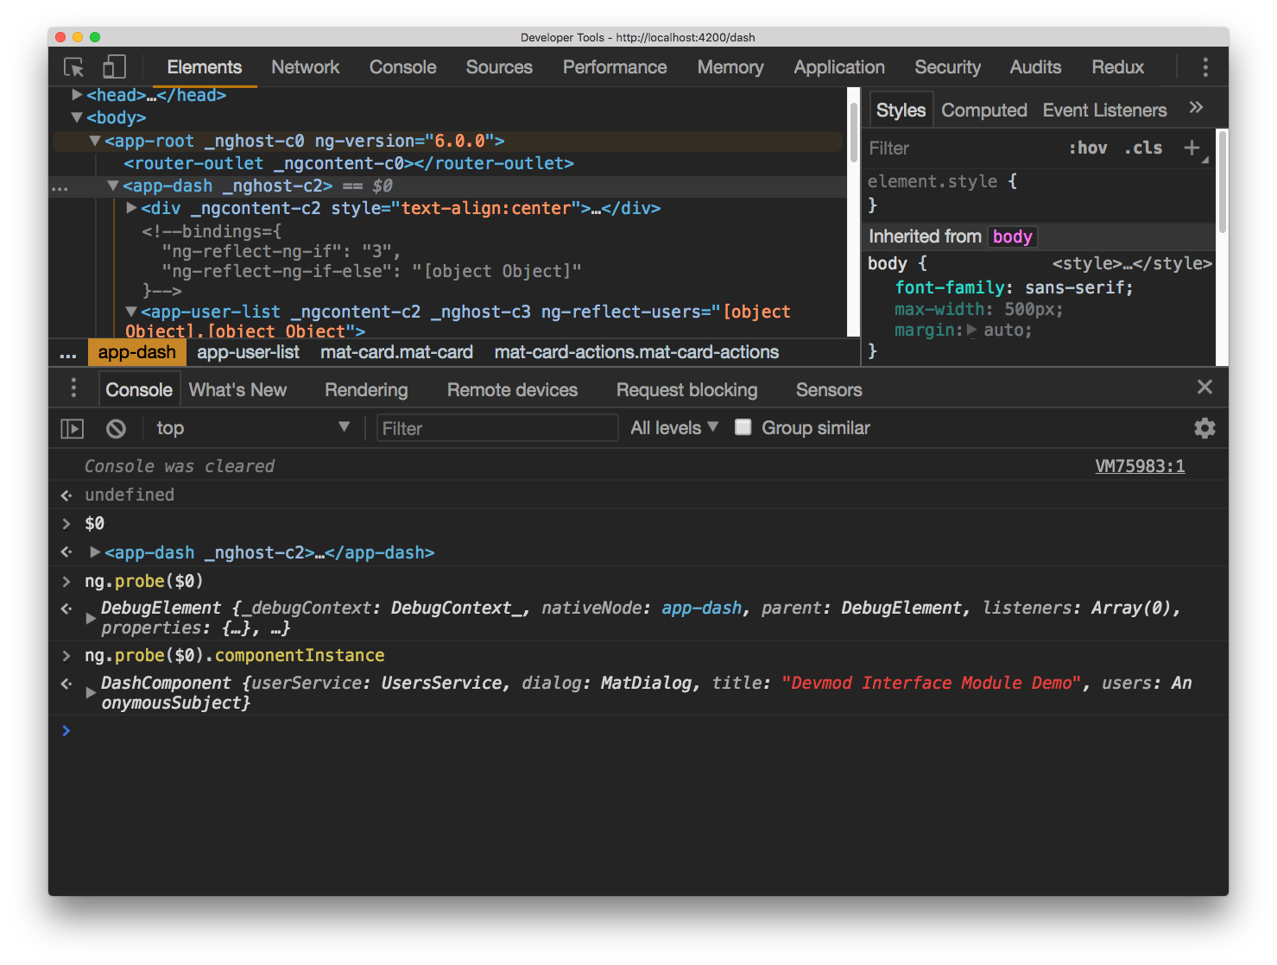Screen dimensions: 1277x965
Task: Open drawer three-dot more tools menu
Action: (x=73, y=389)
